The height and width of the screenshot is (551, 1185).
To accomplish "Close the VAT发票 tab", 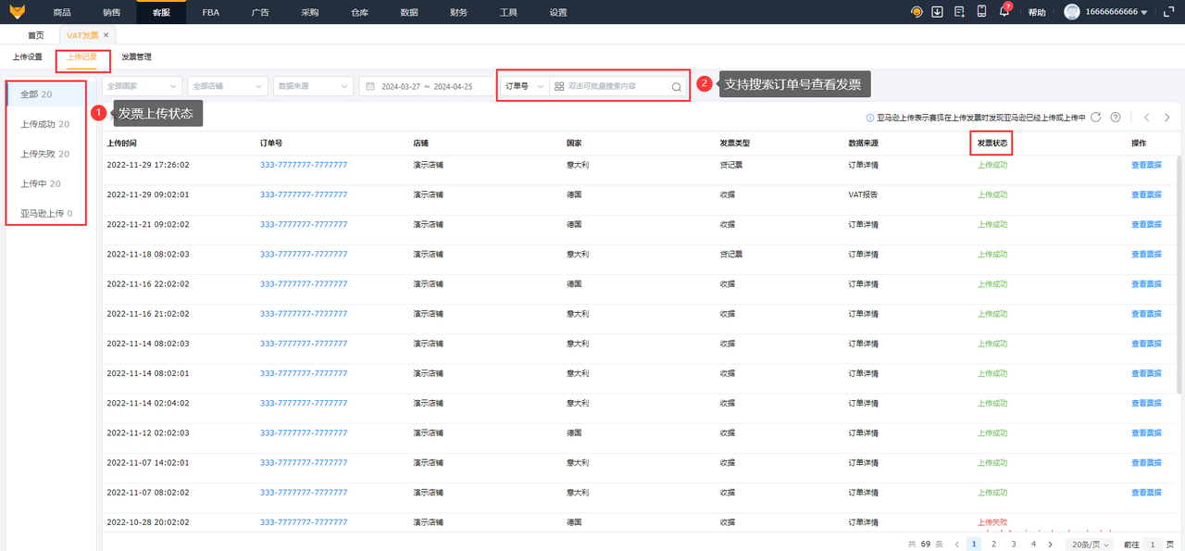I will click(106, 35).
